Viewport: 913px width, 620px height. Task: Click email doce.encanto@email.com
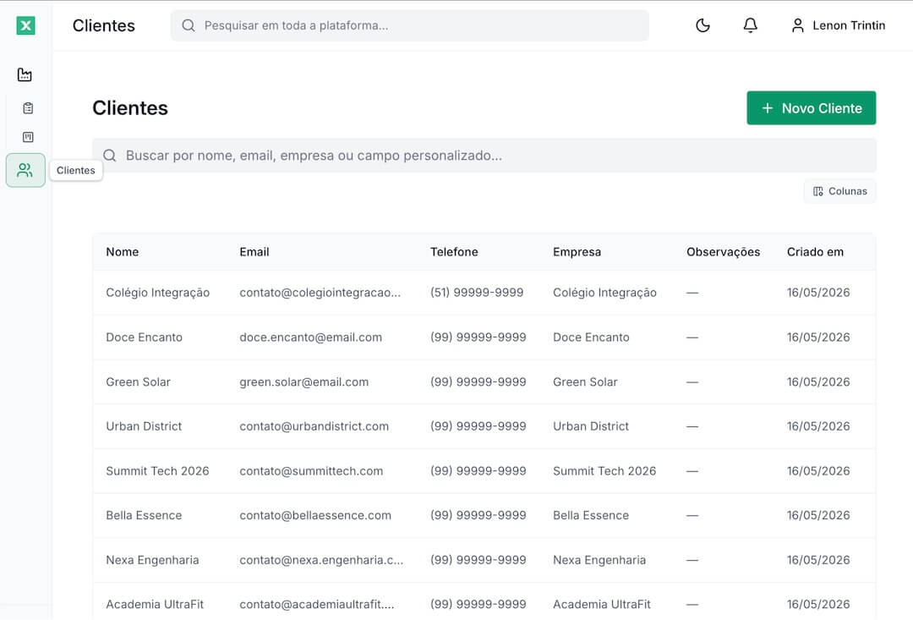coord(311,337)
